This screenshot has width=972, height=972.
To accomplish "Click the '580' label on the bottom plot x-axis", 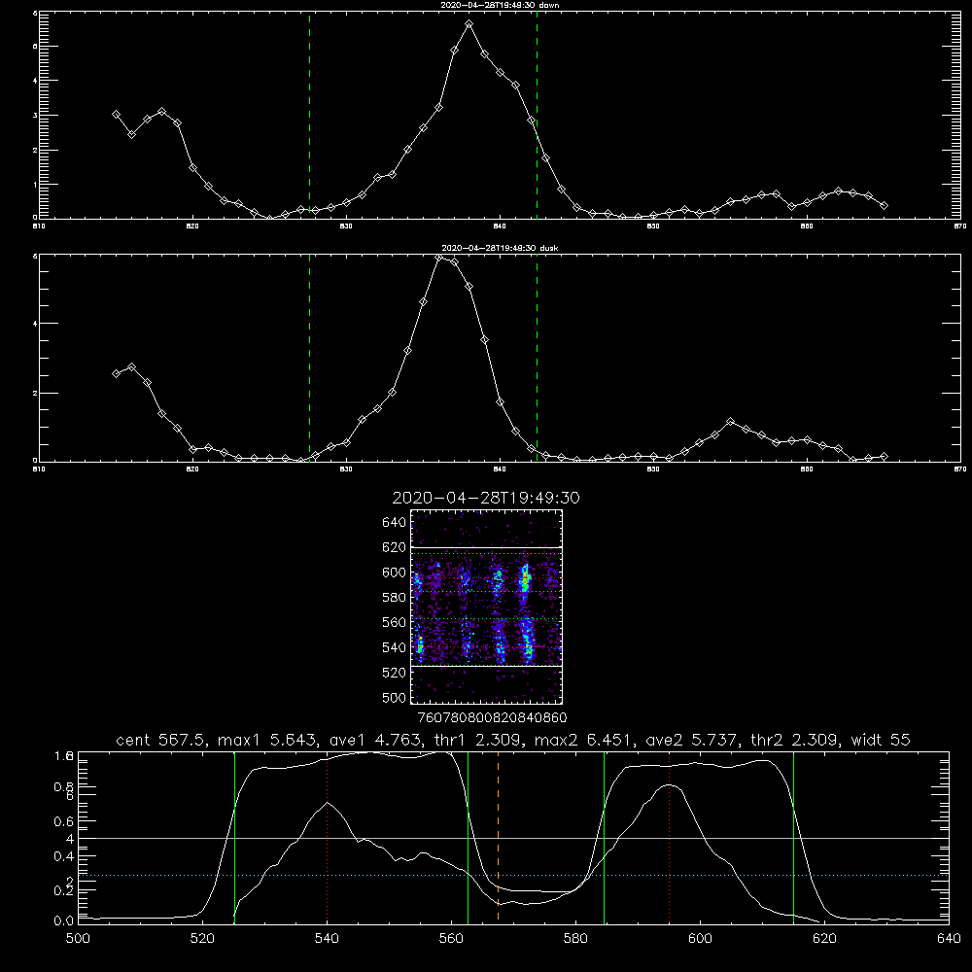I will point(575,938).
